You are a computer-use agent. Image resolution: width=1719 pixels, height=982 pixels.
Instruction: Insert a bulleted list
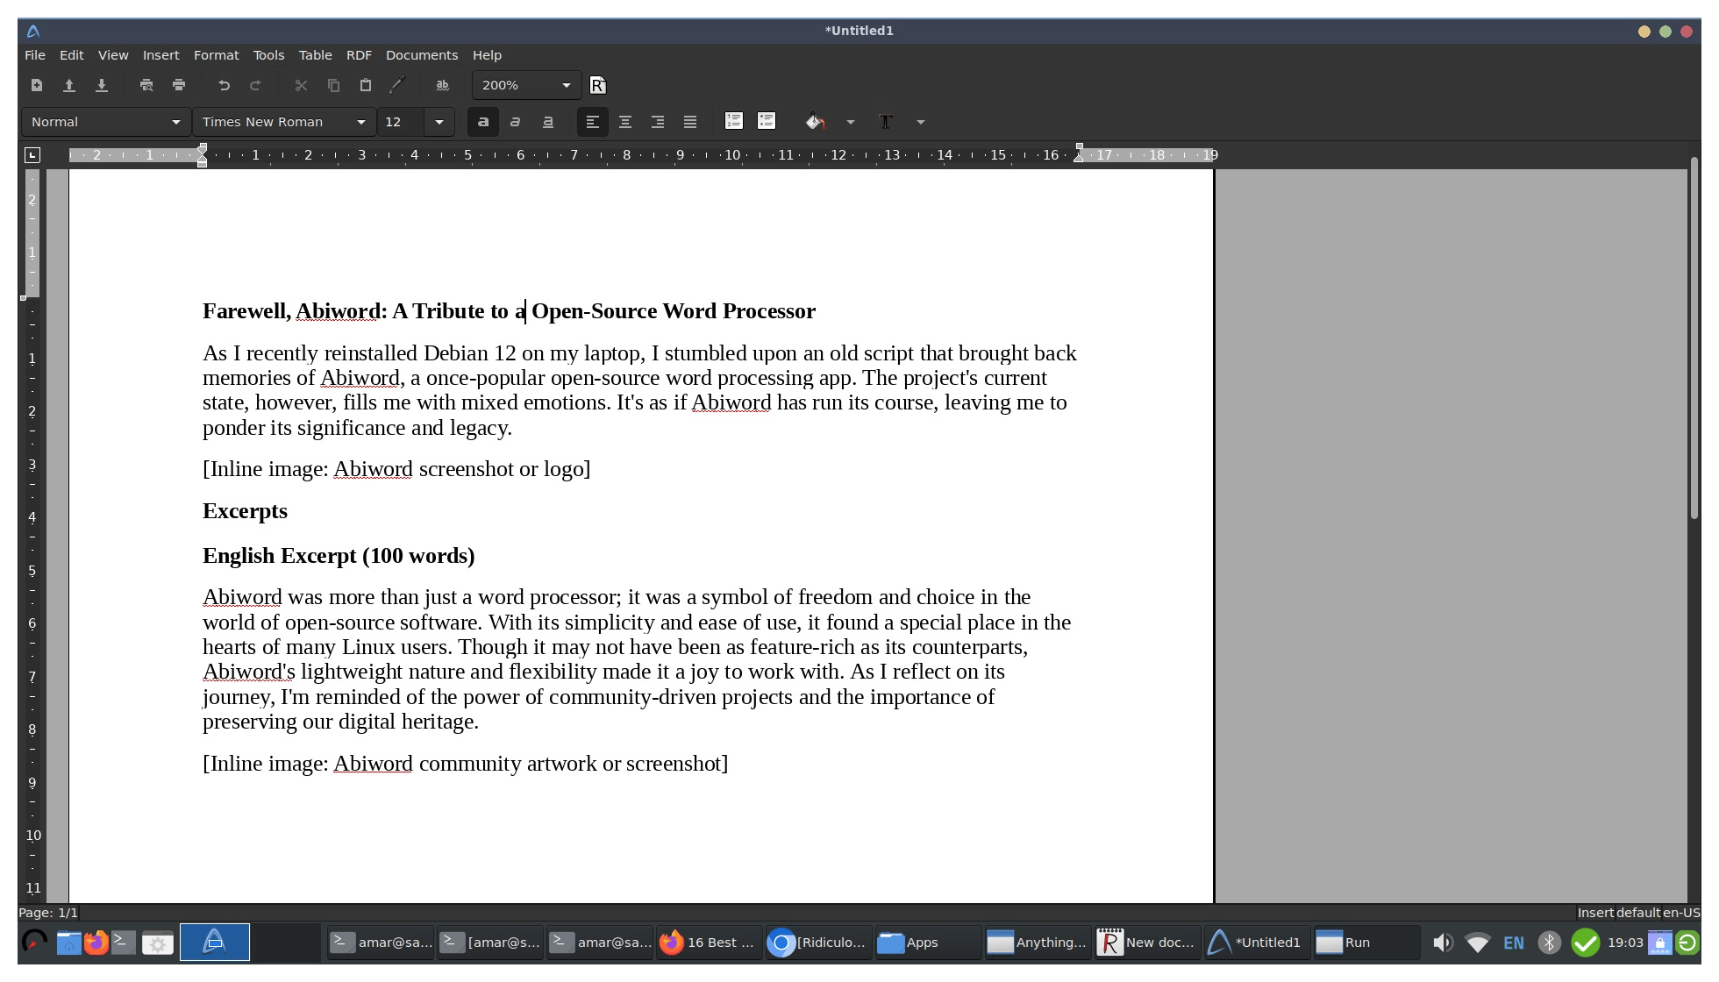coord(767,121)
